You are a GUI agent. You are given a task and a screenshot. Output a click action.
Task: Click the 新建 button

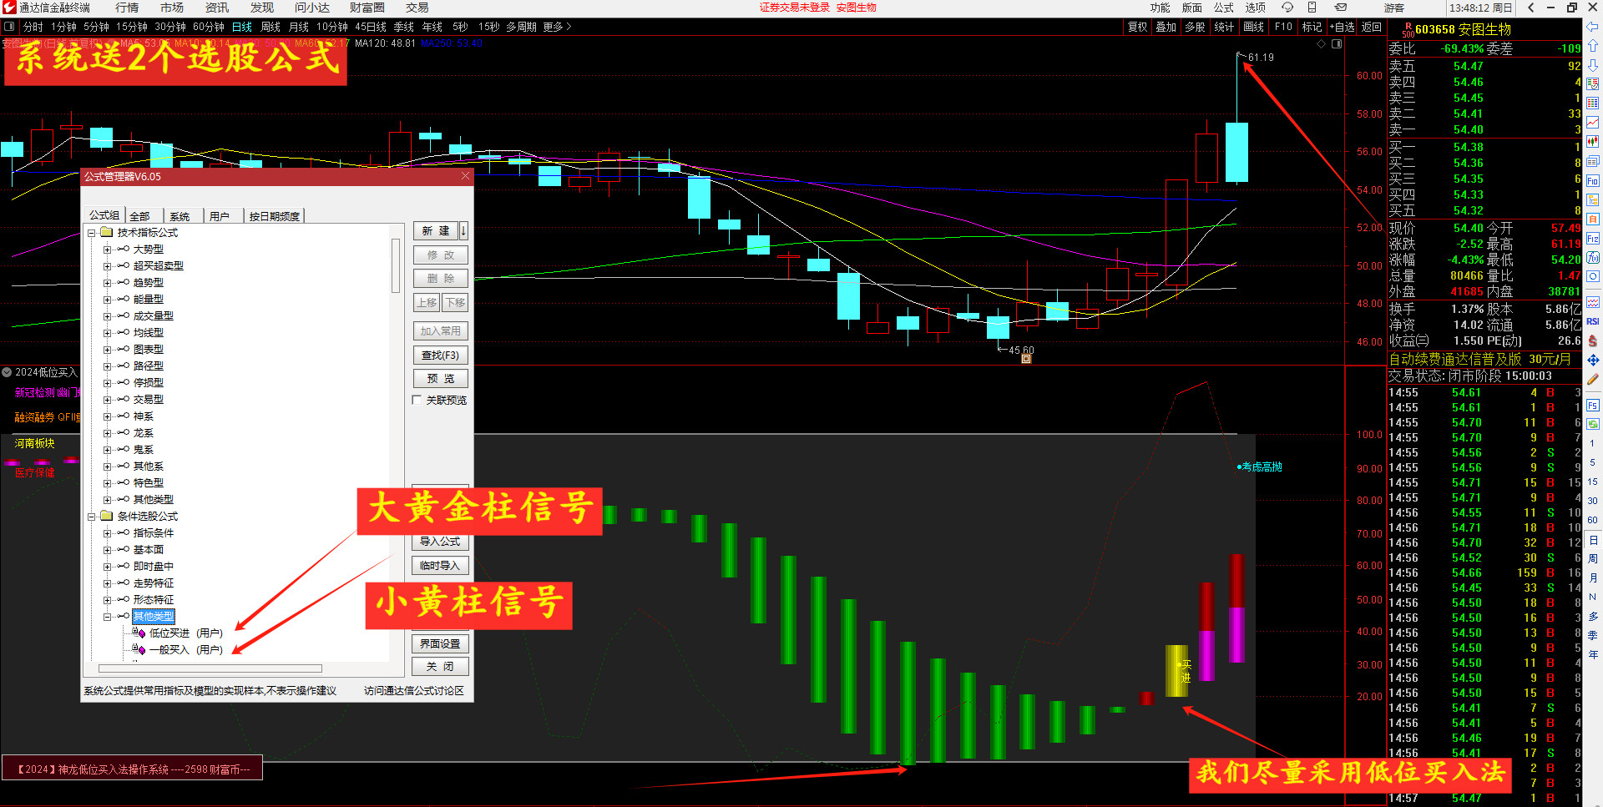[436, 231]
